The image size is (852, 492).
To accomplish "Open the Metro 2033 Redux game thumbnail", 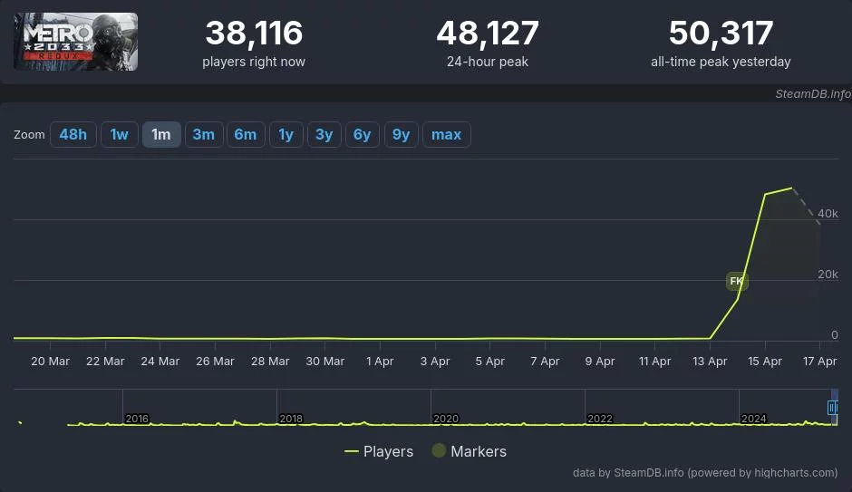I will (x=75, y=42).
